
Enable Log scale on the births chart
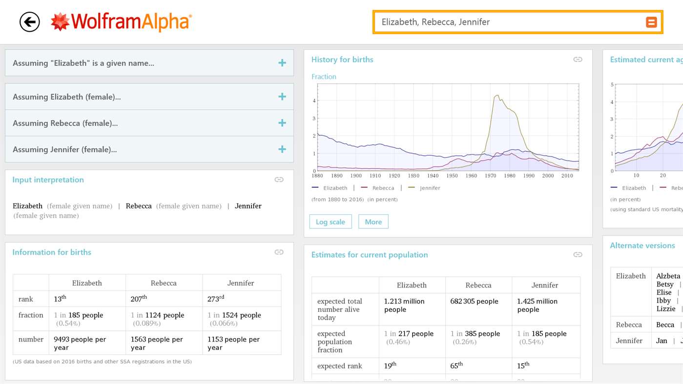(x=330, y=222)
